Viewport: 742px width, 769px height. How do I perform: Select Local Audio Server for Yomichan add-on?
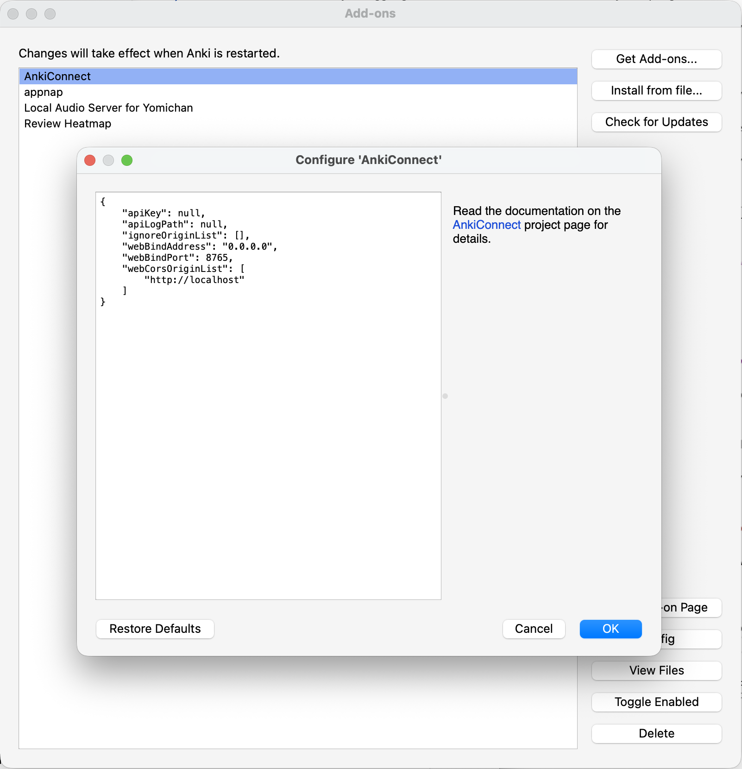pyautogui.click(x=298, y=108)
